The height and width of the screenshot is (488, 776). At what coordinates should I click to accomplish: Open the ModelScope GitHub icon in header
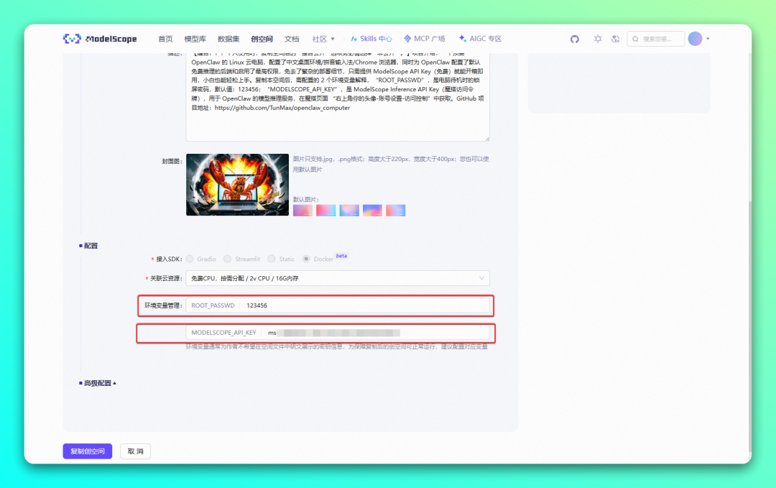click(x=574, y=39)
